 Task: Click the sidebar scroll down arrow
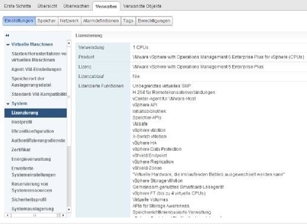(x=69, y=210)
